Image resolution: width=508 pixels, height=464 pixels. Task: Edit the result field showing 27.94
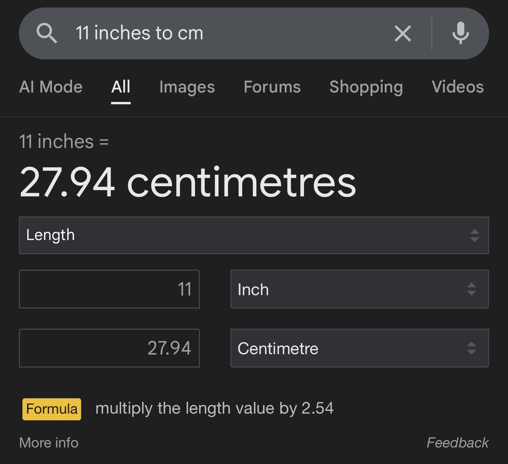coord(109,348)
